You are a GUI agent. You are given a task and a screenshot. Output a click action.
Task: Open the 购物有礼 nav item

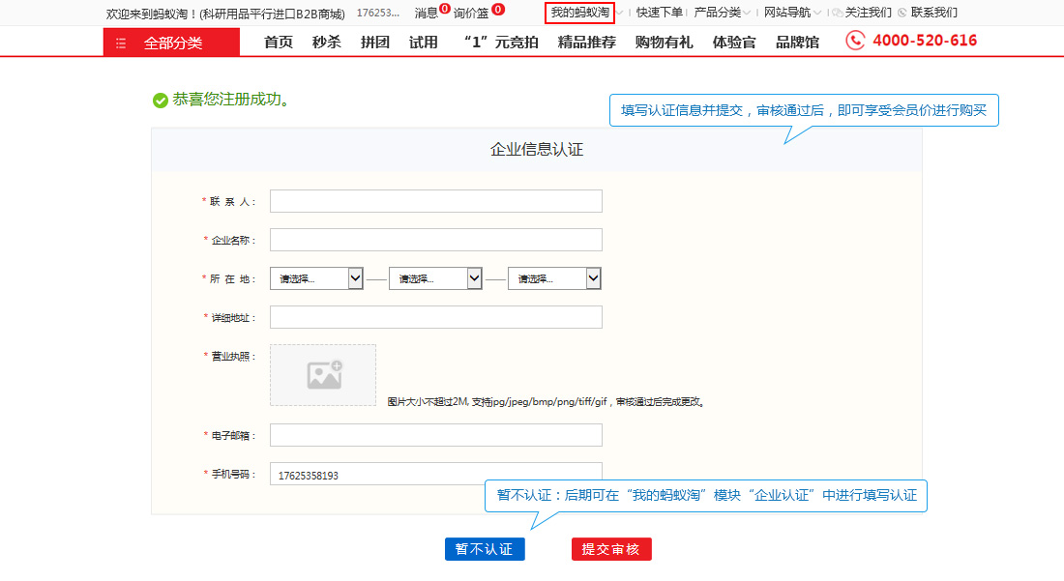665,42
